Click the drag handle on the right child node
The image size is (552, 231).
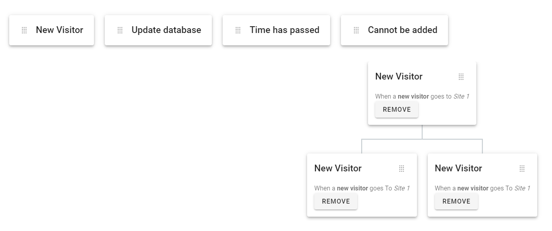tap(522, 169)
